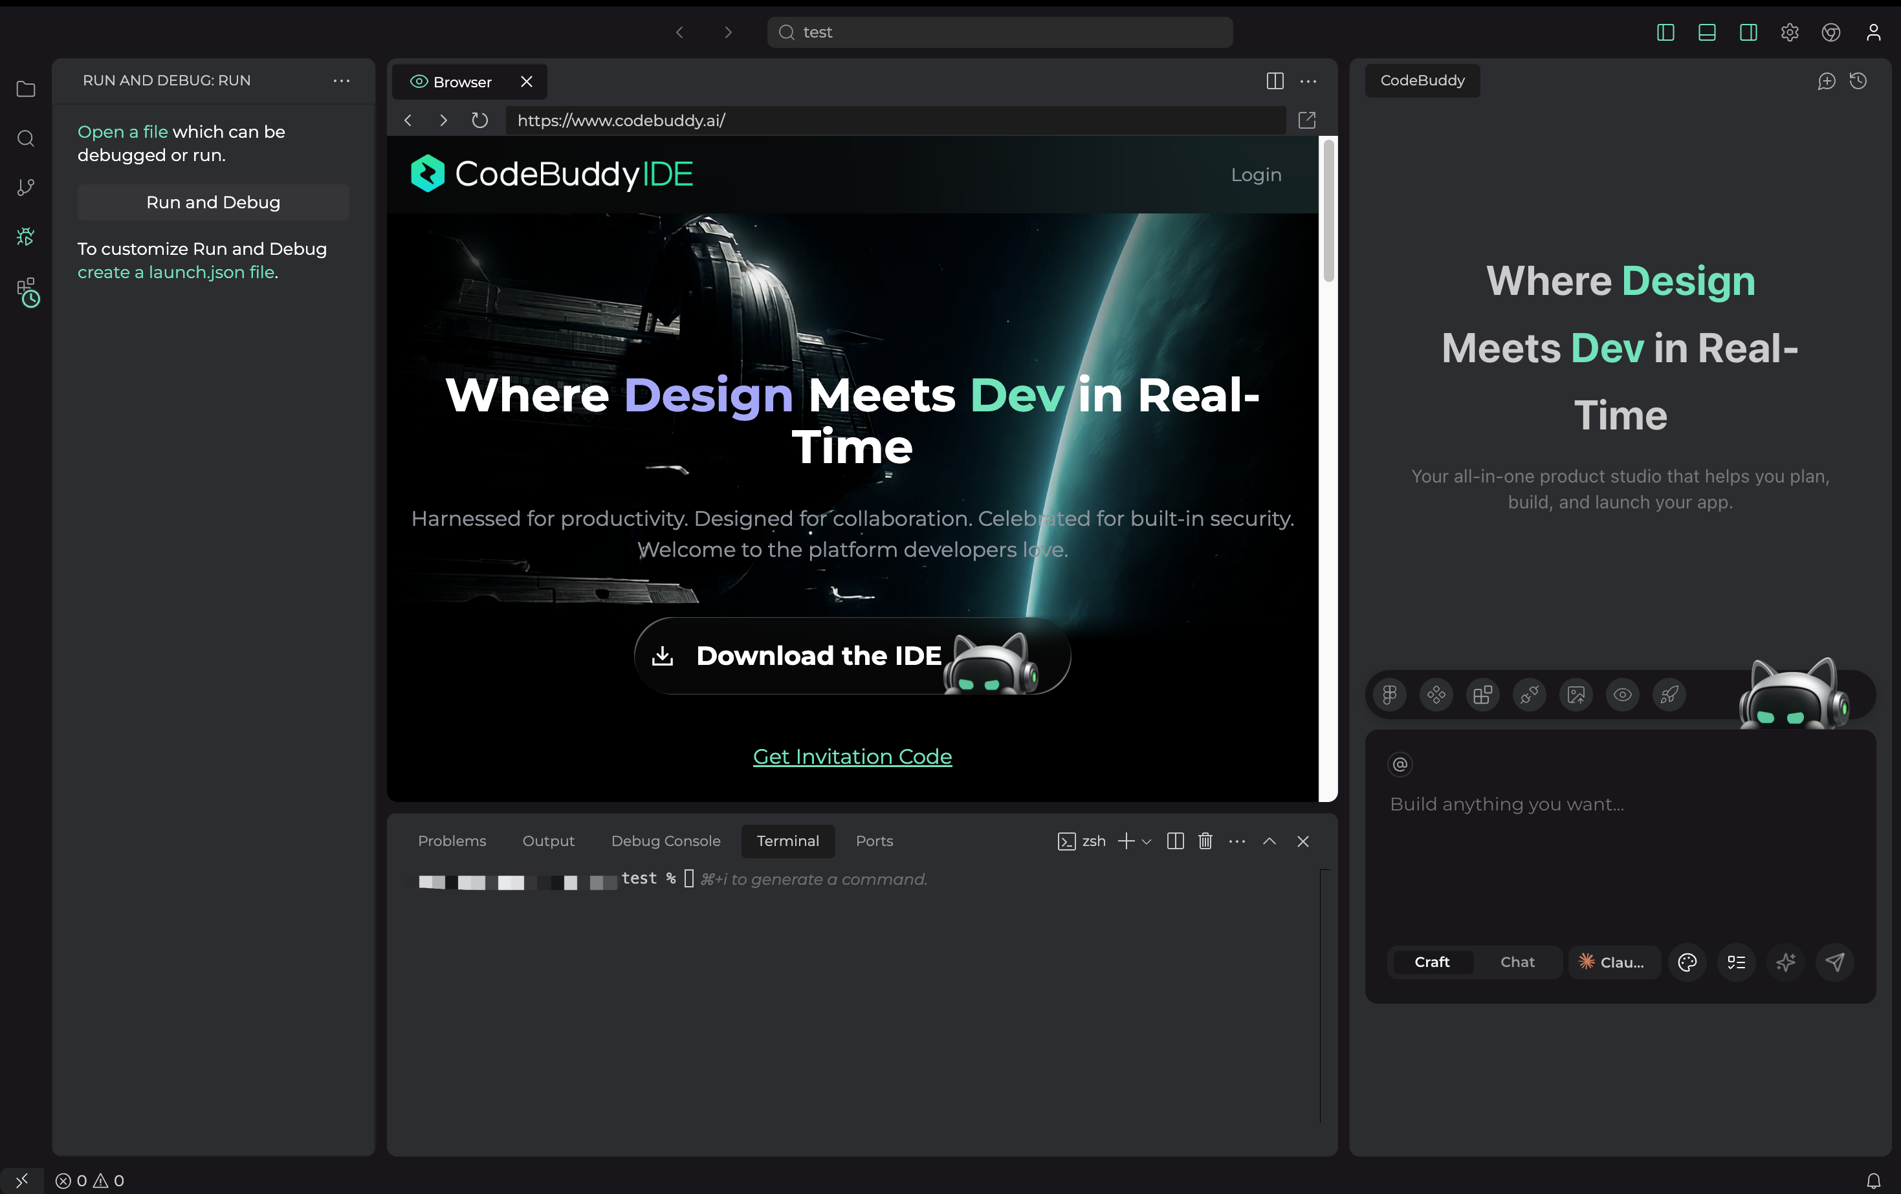
Task: Open CodeBuddy chat history icon
Action: tap(1858, 80)
